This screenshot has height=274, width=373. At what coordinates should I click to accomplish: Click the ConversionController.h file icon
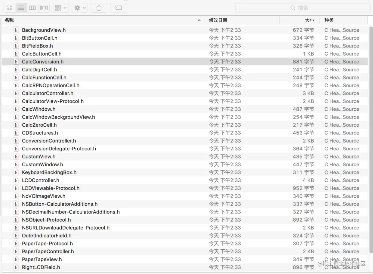(16, 141)
